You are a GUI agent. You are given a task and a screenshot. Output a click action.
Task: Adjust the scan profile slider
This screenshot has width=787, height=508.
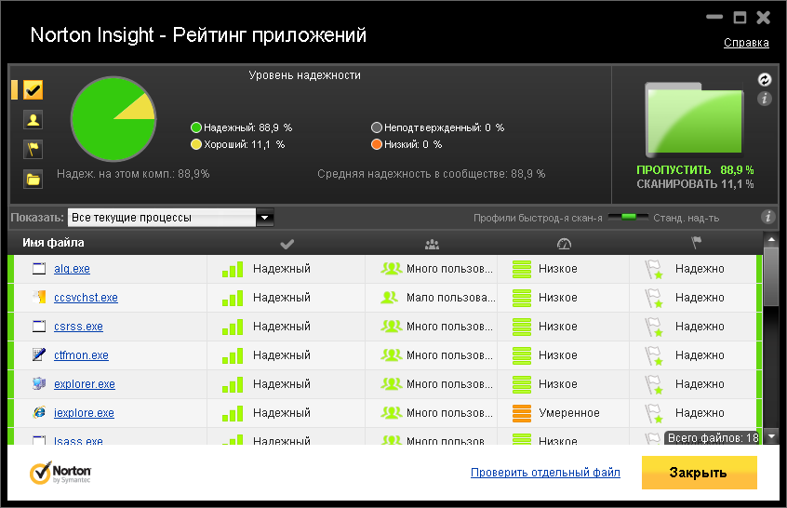click(628, 217)
